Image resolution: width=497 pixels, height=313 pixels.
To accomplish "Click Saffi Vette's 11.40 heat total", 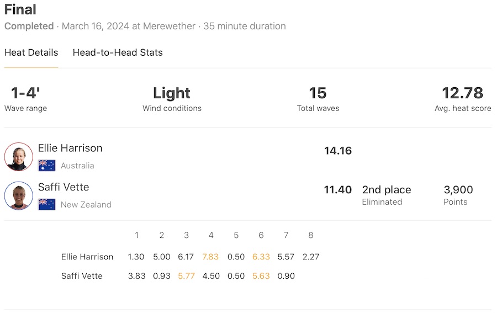I will point(338,190).
